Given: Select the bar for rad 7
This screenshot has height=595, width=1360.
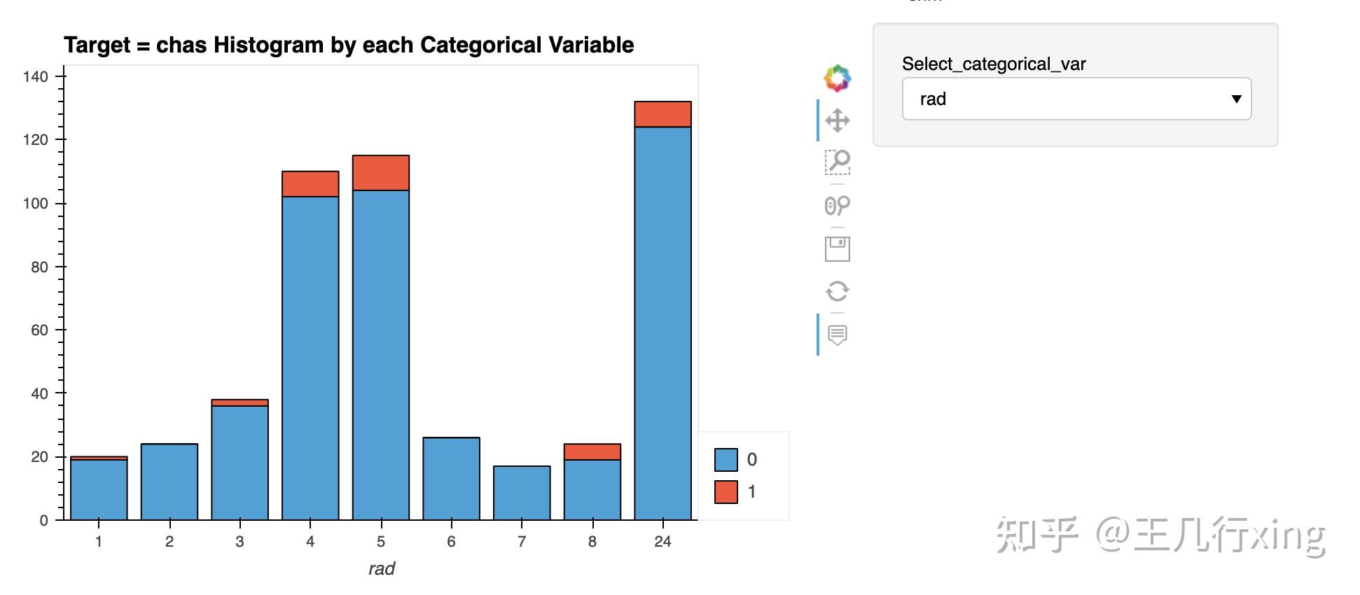Looking at the screenshot, I should click(522, 493).
